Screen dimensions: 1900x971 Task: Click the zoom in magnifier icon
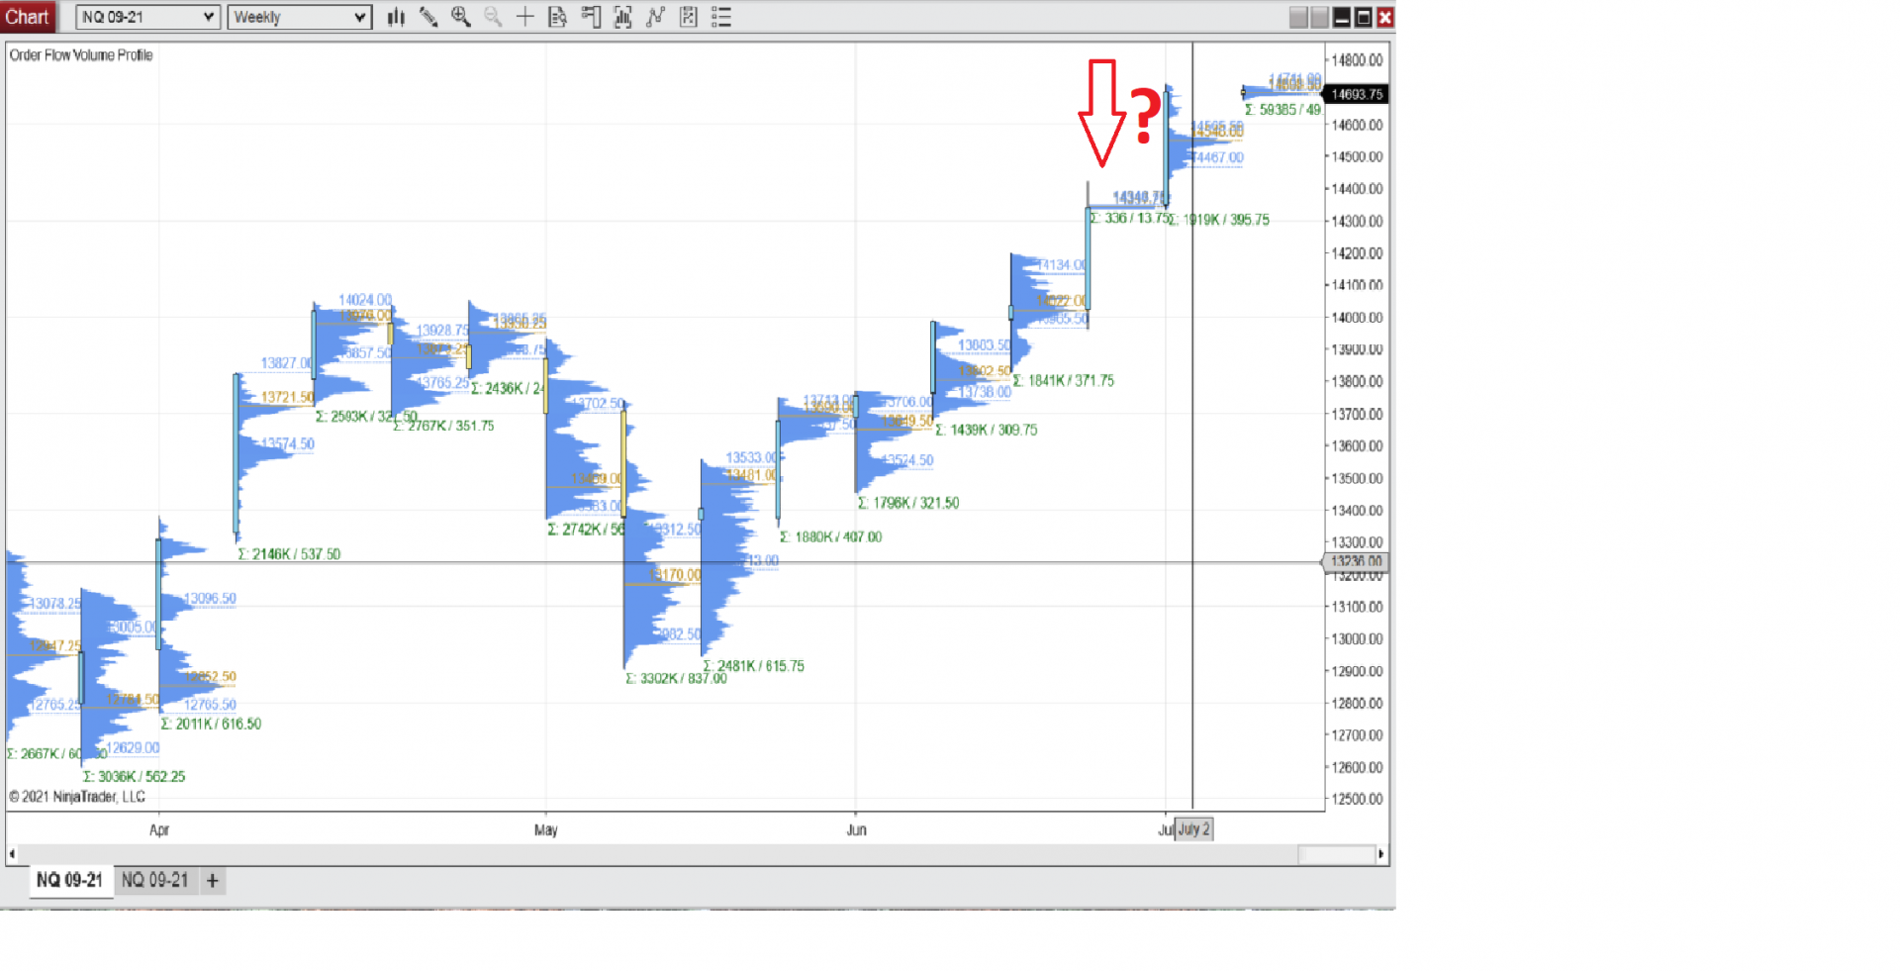[461, 17]
